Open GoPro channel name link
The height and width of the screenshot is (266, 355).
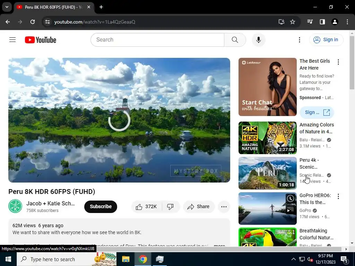click(305, 210)
